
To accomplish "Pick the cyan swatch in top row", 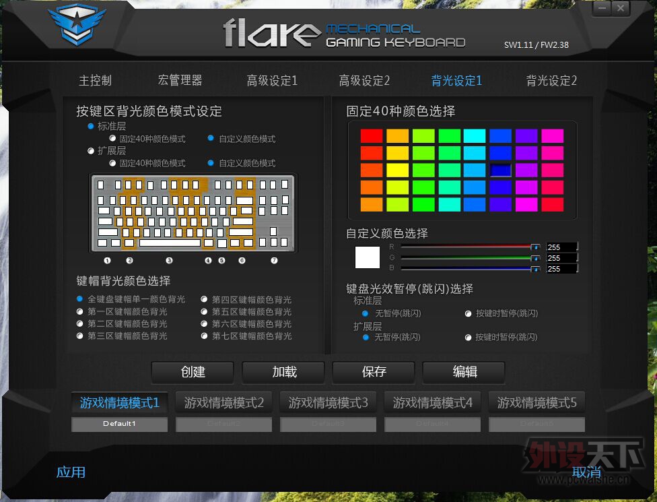I will [475, 136].
